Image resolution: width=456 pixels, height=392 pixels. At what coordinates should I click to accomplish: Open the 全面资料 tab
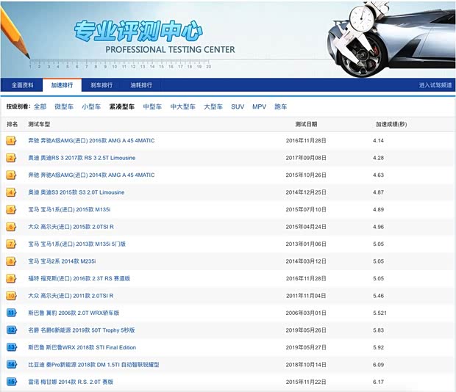[22, 85]
